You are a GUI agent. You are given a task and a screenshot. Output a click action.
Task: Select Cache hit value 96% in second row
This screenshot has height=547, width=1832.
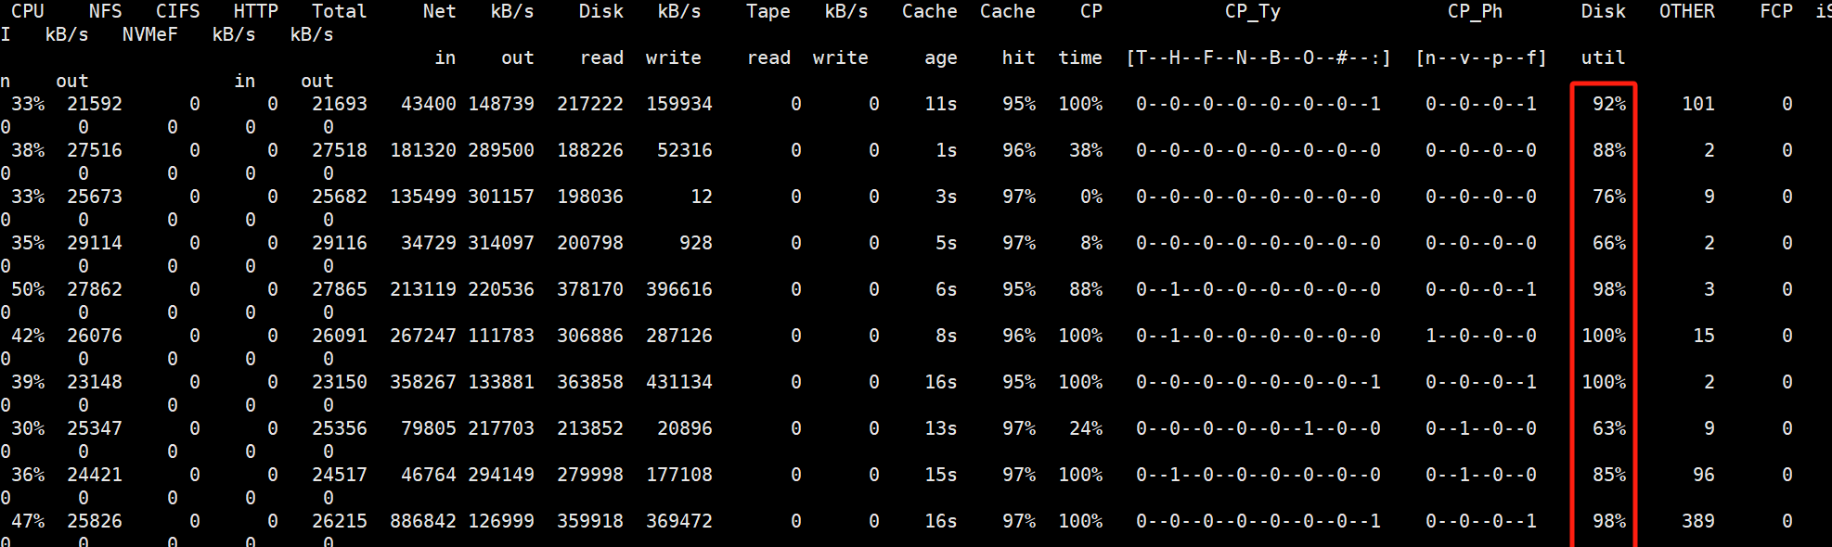coord(1019,150)
